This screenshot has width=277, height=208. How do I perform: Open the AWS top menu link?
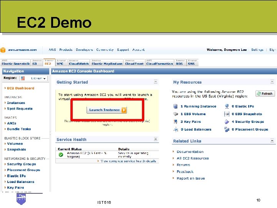pos(52,50)
